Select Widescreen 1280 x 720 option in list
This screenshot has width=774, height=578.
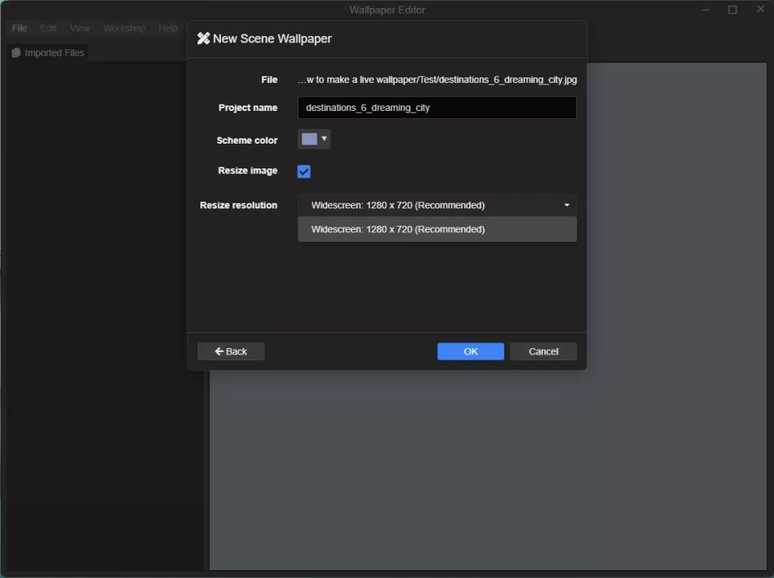(x=436, y=229)
